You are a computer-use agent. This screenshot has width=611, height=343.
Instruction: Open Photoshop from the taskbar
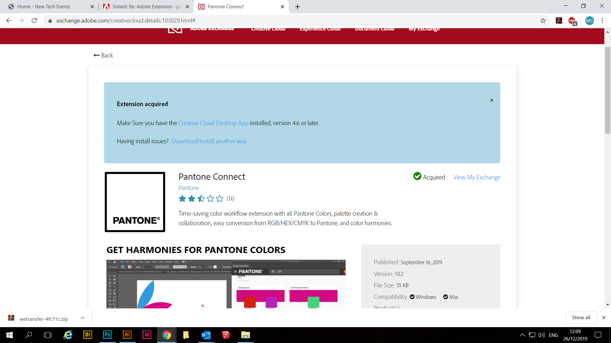107,335
